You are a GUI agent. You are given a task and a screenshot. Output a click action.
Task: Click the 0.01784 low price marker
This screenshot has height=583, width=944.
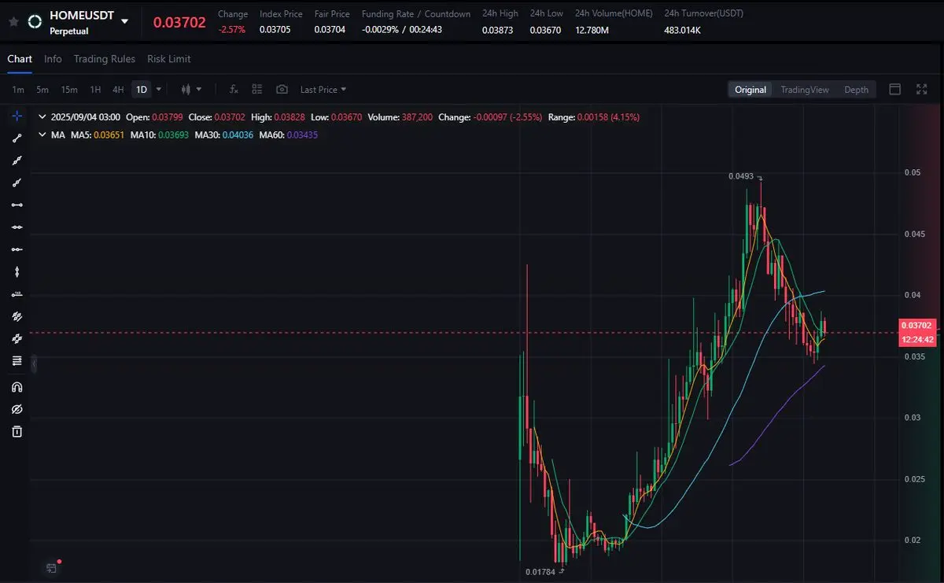[540, 572]
